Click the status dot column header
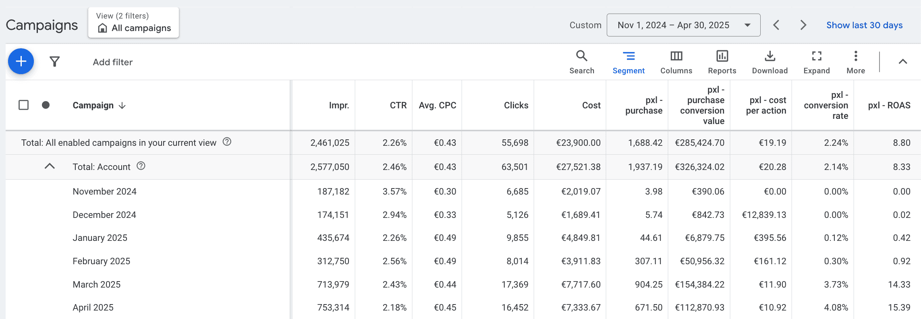921x319 pixels. point(46,105)
